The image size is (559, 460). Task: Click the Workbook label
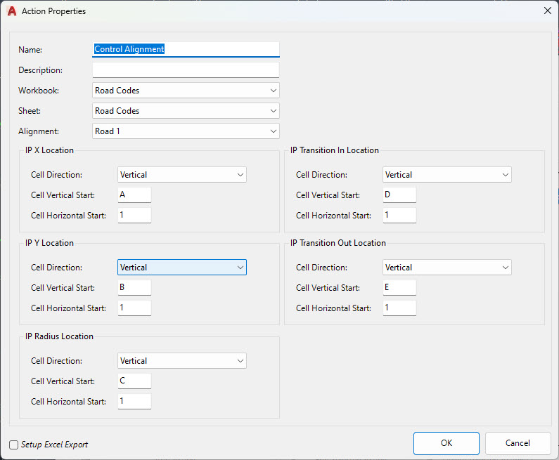coord(39,91)
